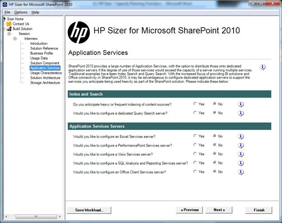Select Yes for Visio Services server
The image size is (282, 223).
tap(195, 154)
